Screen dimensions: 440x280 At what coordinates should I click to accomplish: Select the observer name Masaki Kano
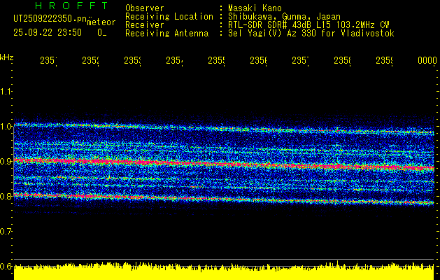(255, 8)
